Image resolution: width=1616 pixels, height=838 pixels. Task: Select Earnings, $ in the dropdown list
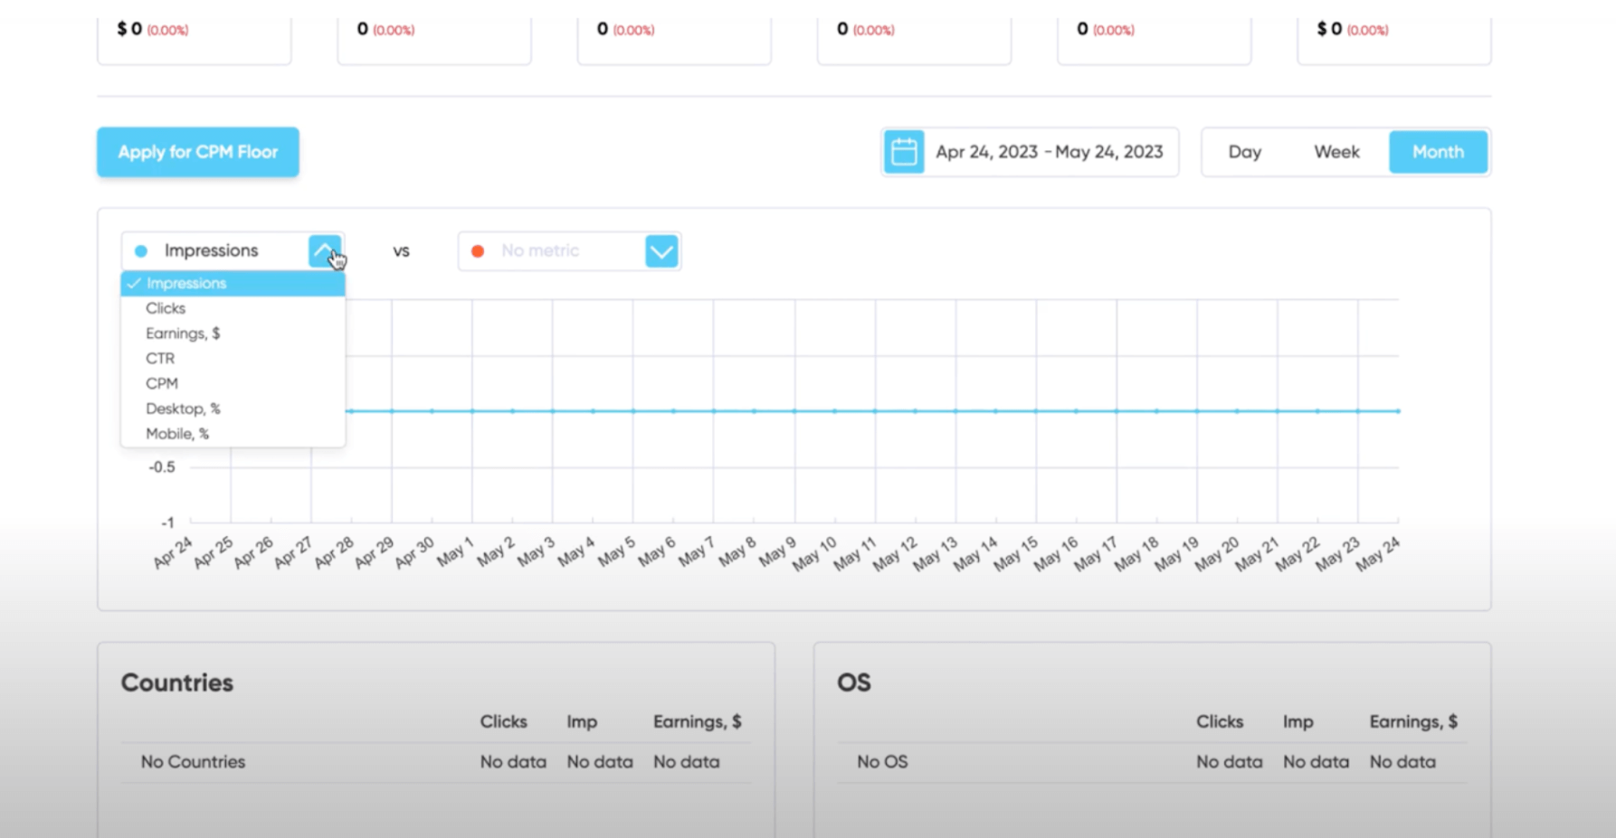182,333
